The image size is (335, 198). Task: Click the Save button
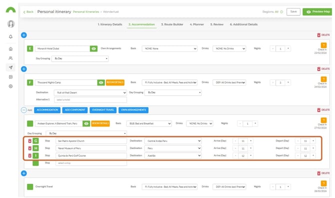293,11
